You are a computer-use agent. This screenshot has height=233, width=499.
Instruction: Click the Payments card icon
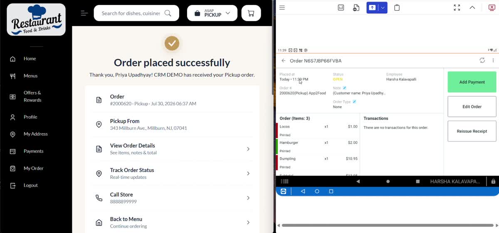point(13,151)
